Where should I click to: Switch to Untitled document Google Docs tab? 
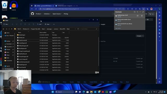click(x=65, y=6)
